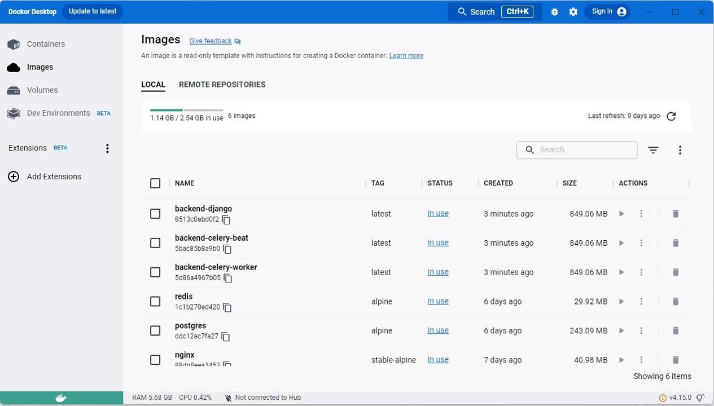The image size is (714, 406).
Task: Sort by the NAME column header
Action: [185, 183]
